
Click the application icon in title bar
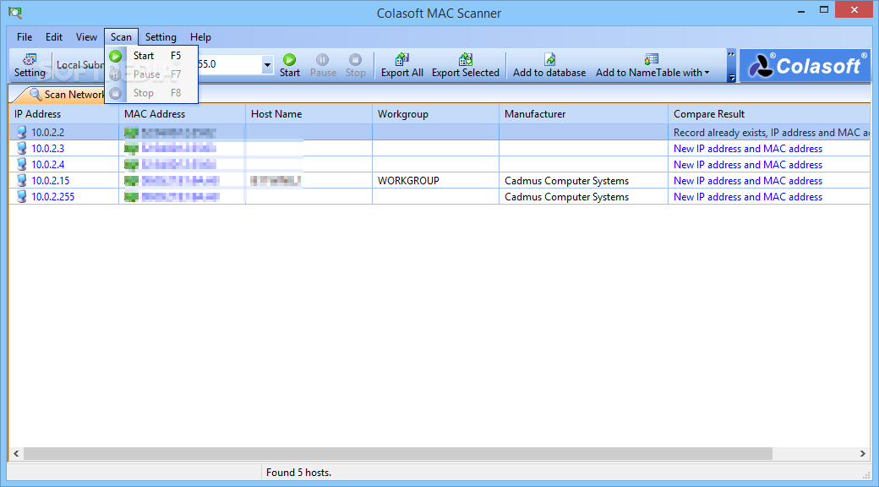click(x=15, y=13)
